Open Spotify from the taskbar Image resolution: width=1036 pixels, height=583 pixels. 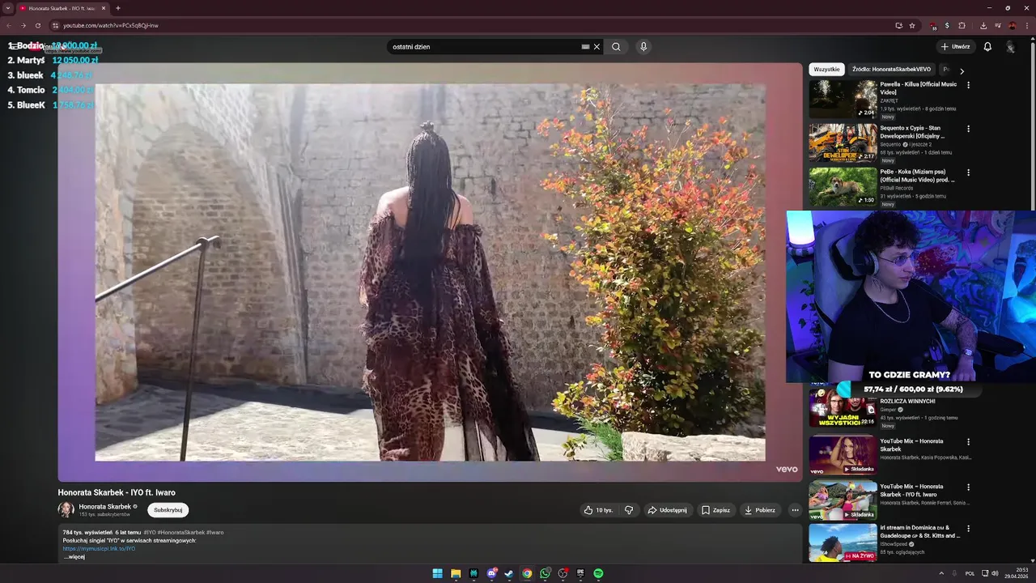click(598, 573)
